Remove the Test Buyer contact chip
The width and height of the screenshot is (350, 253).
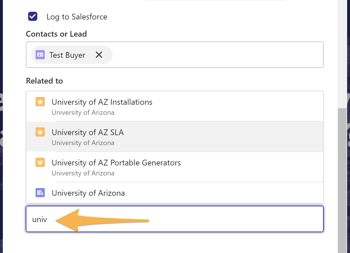tap(99, 55)
